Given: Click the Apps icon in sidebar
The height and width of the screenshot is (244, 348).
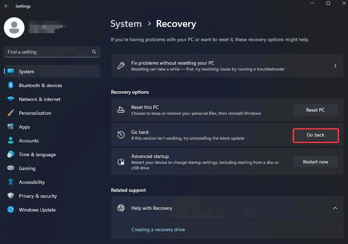Looking at the screenshot, I should click(11, 126).
